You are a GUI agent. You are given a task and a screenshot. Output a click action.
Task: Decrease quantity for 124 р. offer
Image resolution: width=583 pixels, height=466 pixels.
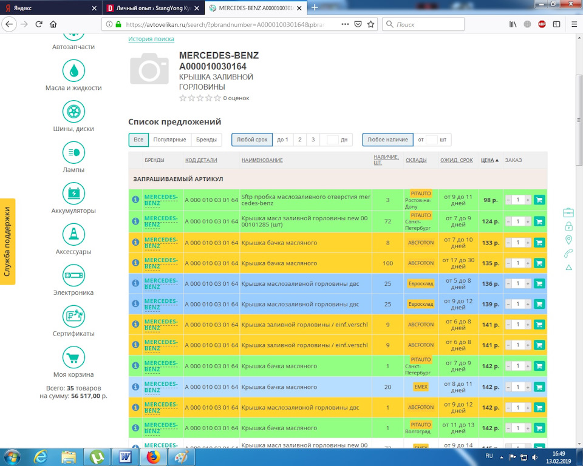[x=508, y=221]
